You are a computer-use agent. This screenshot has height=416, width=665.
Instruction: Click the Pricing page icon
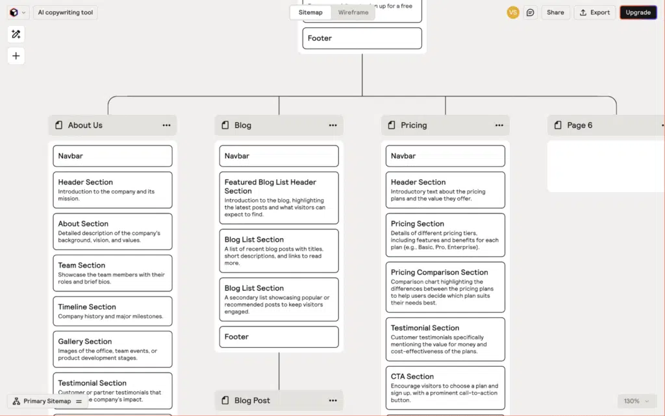pos(392,125)
